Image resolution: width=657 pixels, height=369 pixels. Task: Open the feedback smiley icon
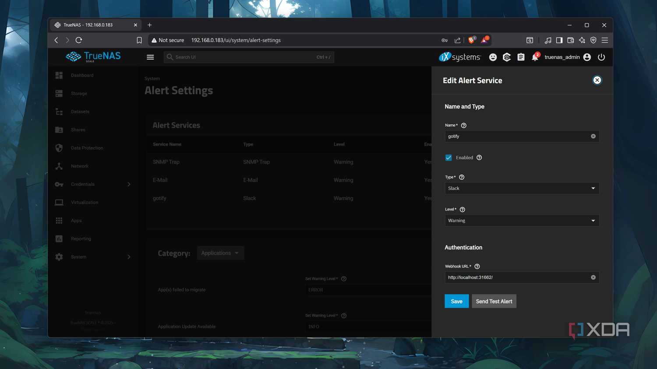tap(493, 57)
